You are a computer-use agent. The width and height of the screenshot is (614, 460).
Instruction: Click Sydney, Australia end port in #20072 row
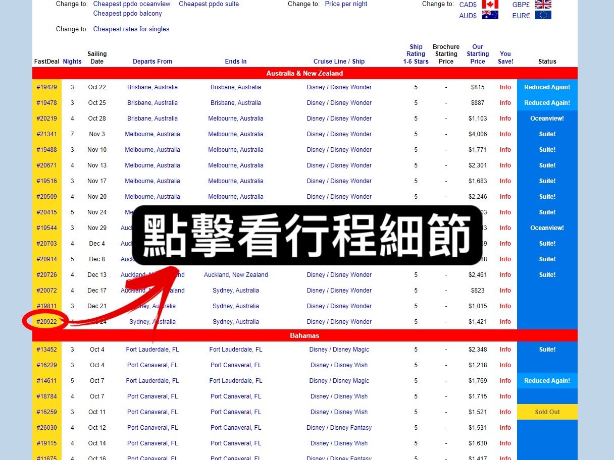click(x=236, y=291)
